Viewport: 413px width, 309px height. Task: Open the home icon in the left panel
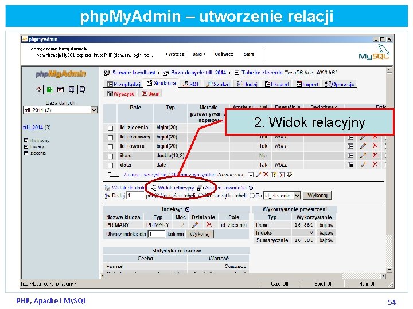tap(39, 90)
